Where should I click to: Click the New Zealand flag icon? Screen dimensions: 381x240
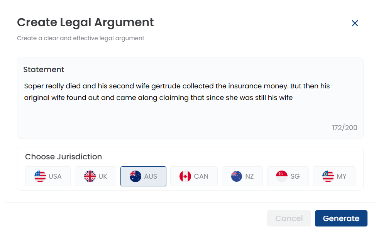point(236,176)
